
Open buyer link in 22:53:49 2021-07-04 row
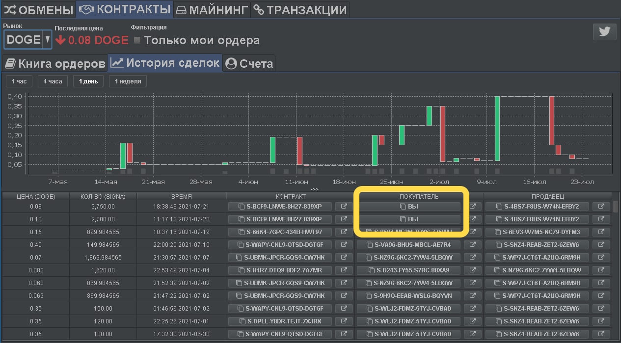pyautogui.click(x=473, y=270)
